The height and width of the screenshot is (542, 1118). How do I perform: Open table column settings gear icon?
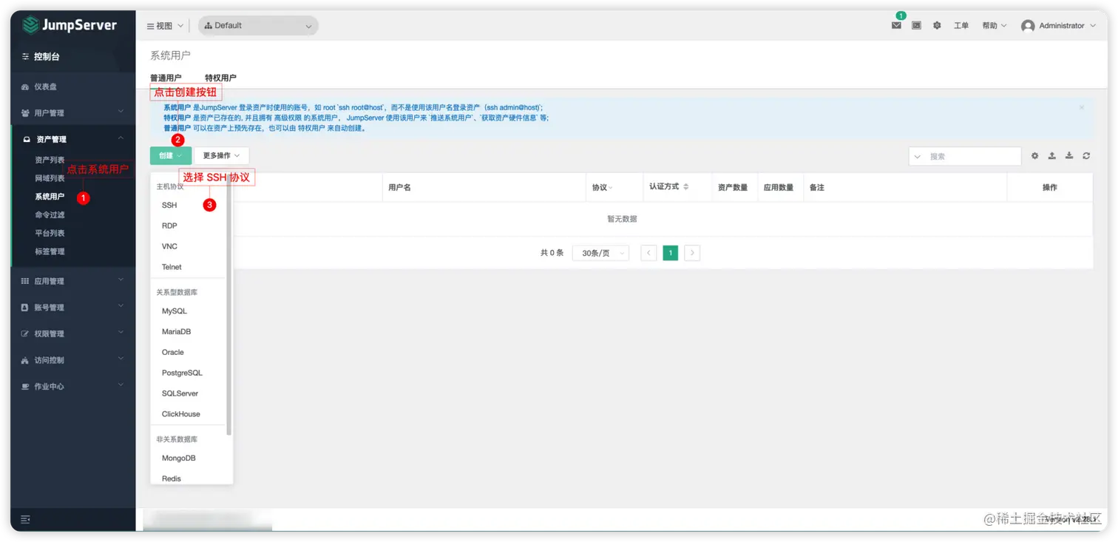(1034, 156)
